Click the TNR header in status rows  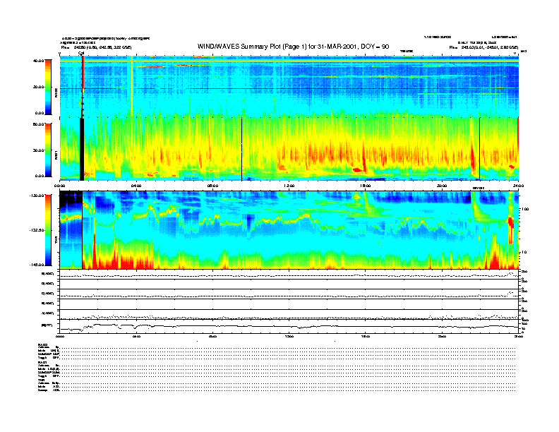41,380
